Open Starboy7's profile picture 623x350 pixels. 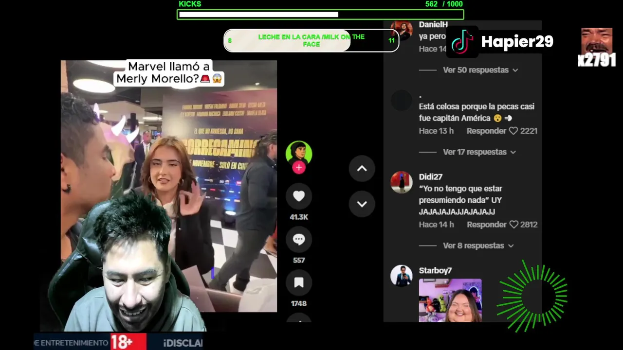tap(402, 276)
